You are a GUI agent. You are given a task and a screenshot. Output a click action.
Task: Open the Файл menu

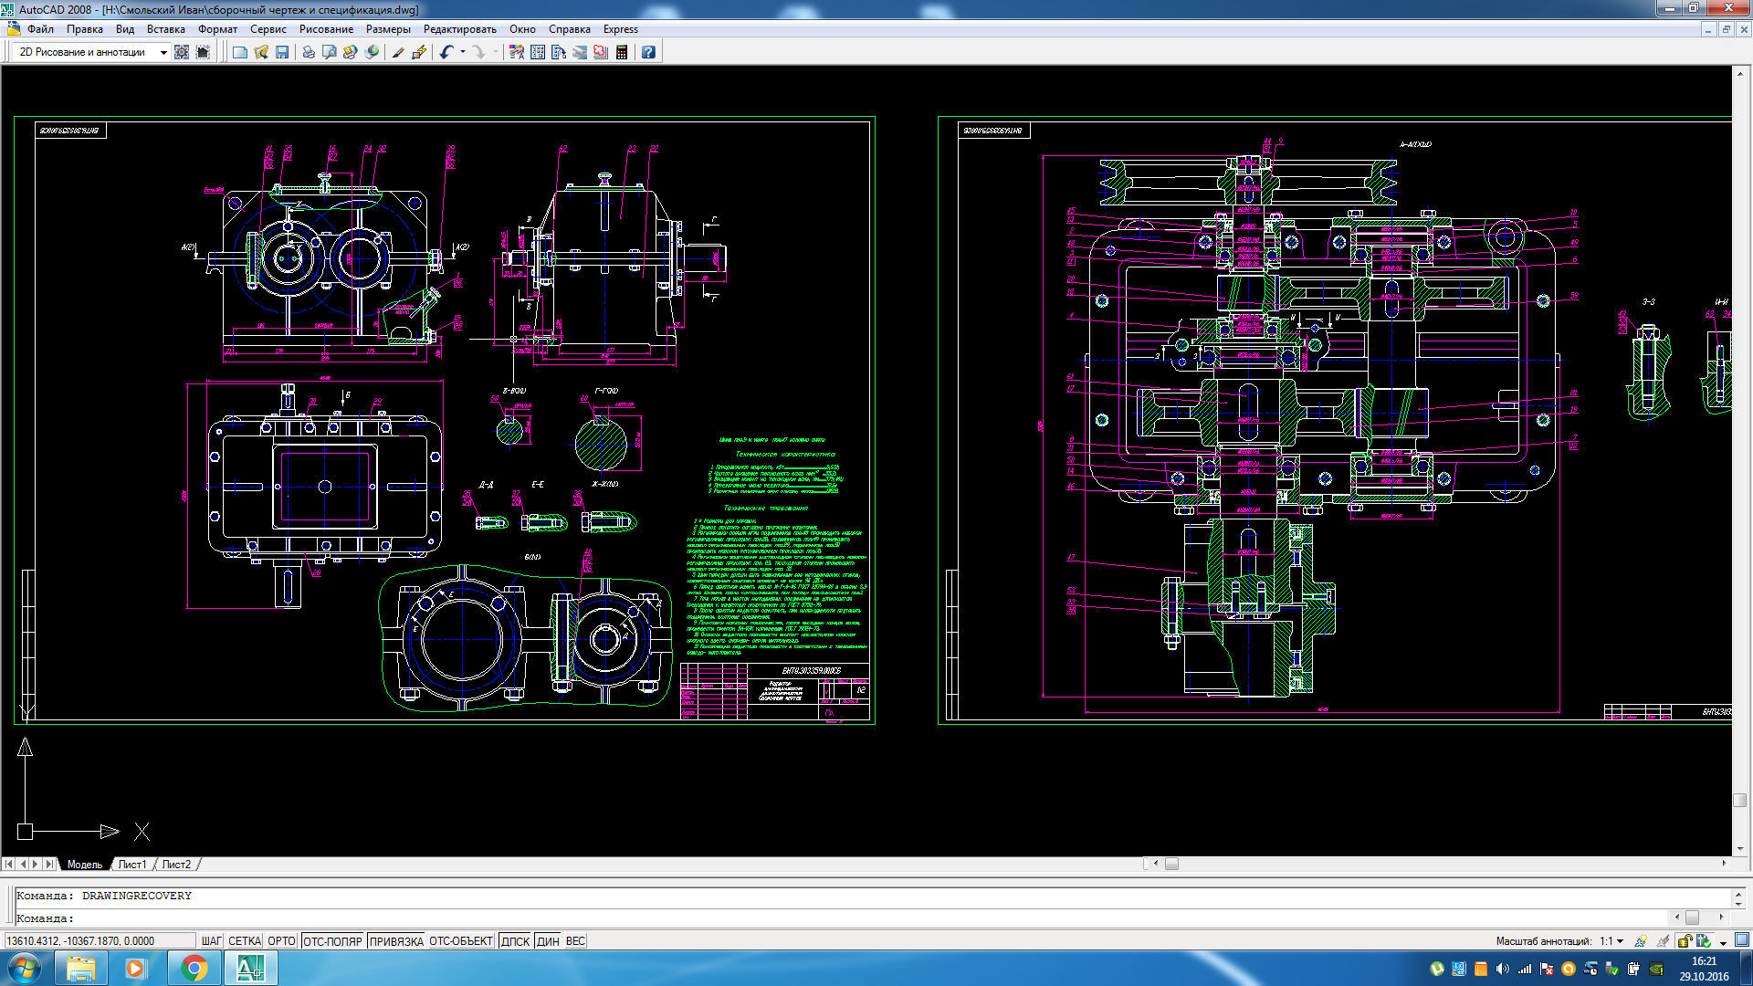click(40, 29)
